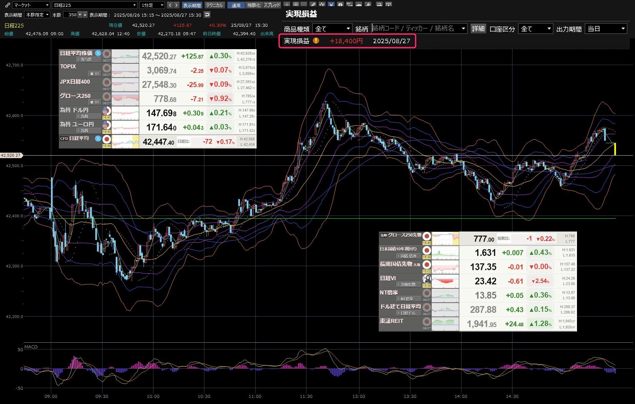
Task: Click the 42,520.27 current price label on axis
Action: [11, 155]
